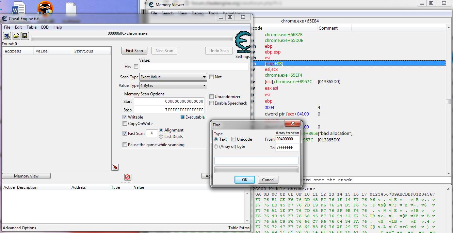This screenshot has width=453, height=233.
Task: Toggle the Fast Scan checkbox
Action: [125, 134]
